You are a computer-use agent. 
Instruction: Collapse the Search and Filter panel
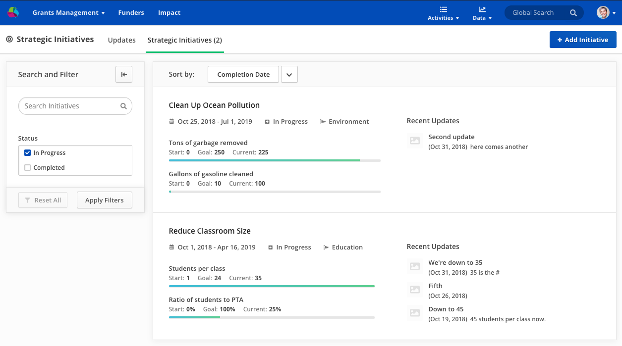[x=124, y=74]
